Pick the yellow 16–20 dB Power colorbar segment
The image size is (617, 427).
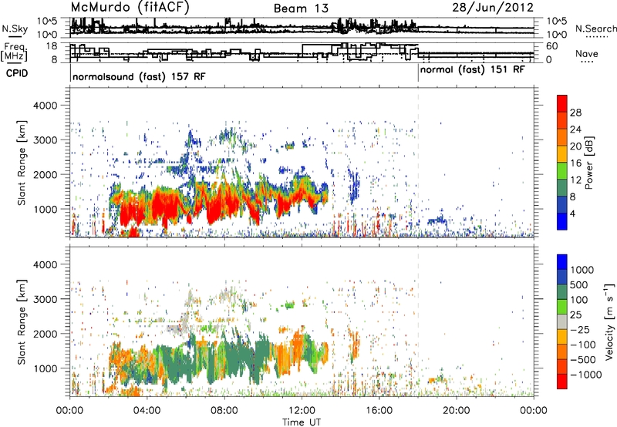tap(562, 153)
